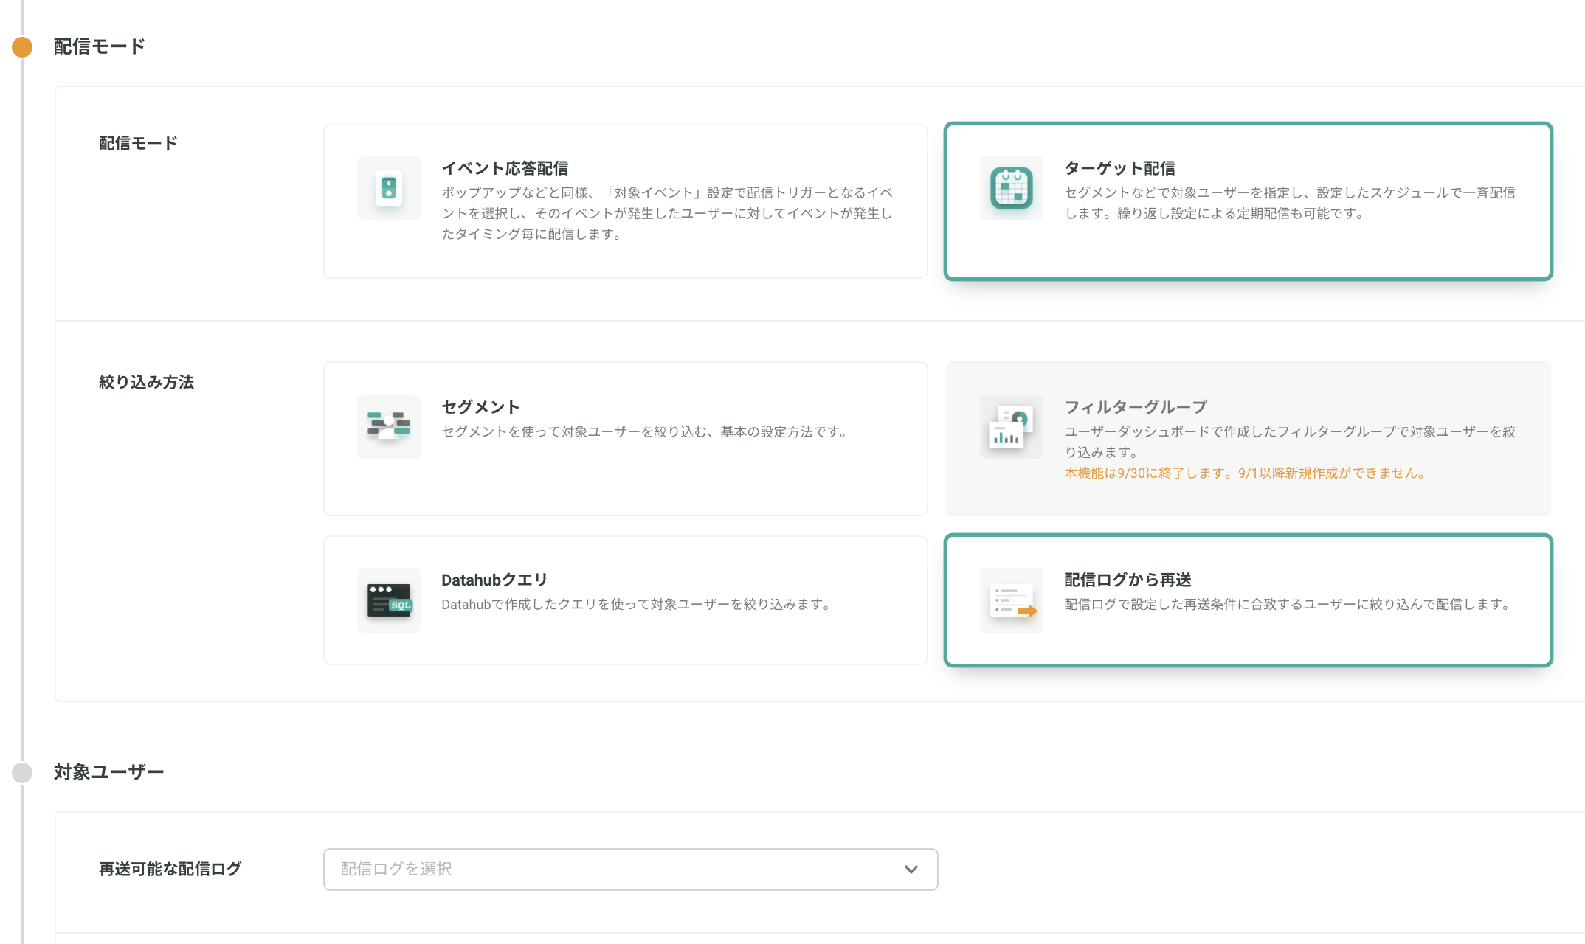1585x944 pixels.
Task: Click the gray 対象ユーザー step marker
Action: [22, 772]
